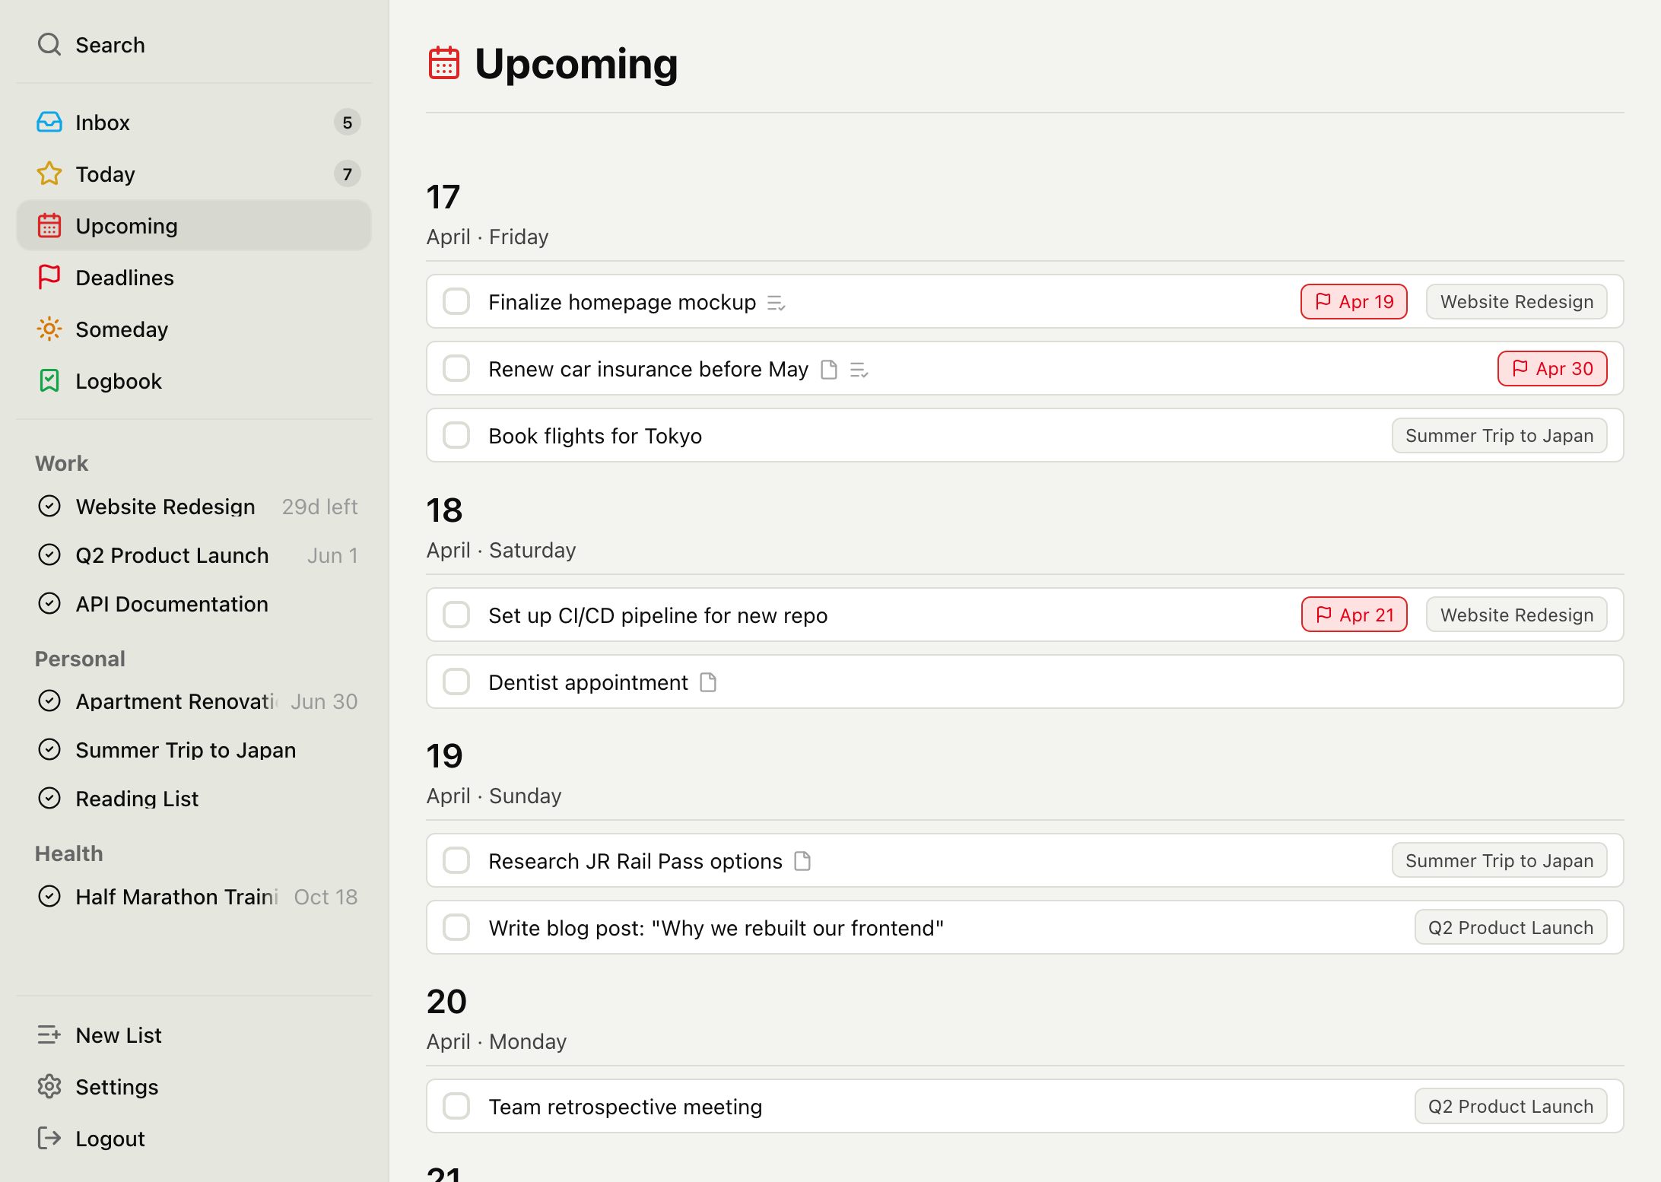
Task: Click the API Documentation project circle icon
Action: [49, 604]
